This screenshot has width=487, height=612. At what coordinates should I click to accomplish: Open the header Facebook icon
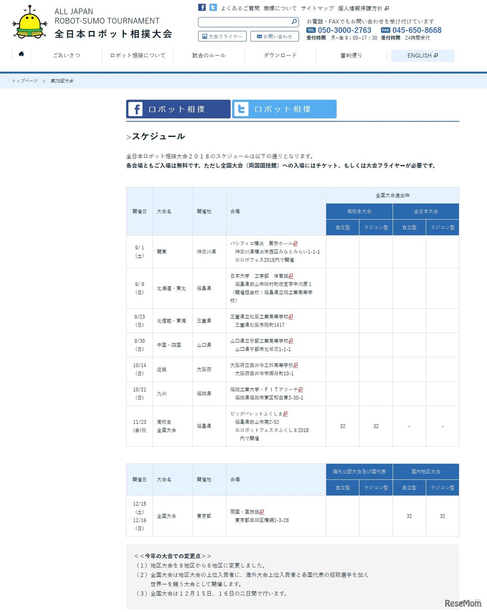(x=202, y=8)
